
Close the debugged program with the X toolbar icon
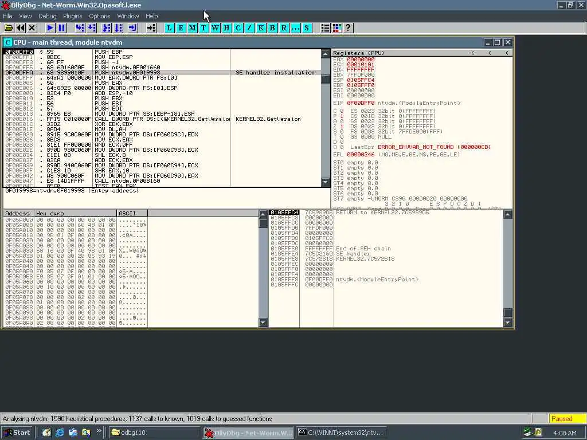point(32,27)
